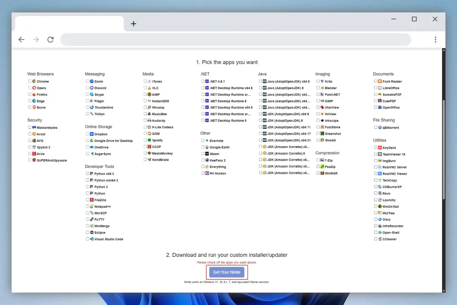Viewport: 457px width, 305px height.
Task: Enable the Avast checkbox
Action: tap(30, 134)
